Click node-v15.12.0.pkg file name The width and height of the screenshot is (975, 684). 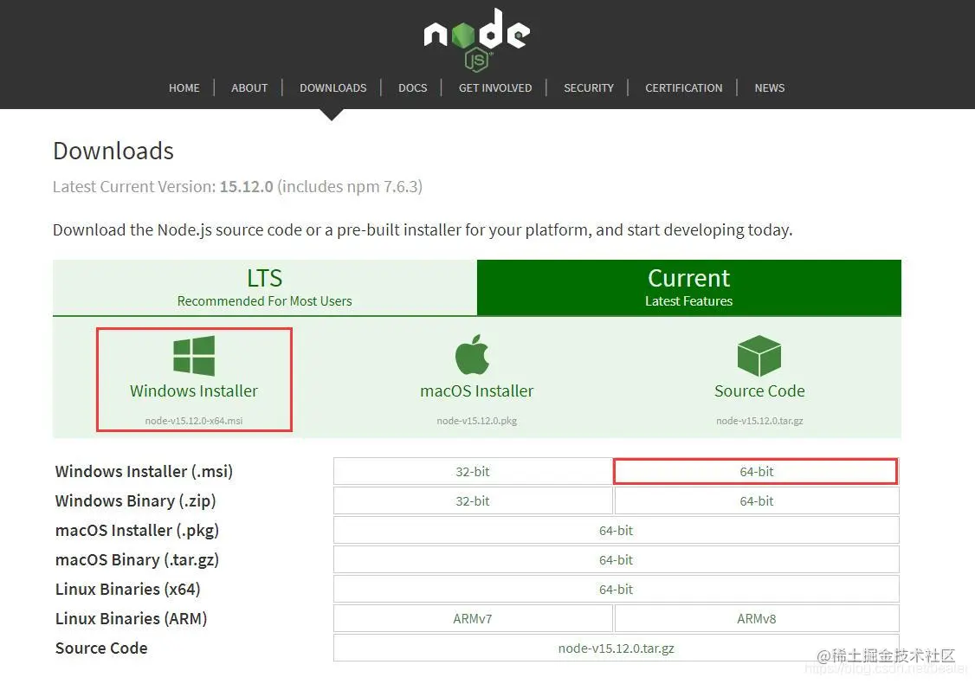pos(477,421)
